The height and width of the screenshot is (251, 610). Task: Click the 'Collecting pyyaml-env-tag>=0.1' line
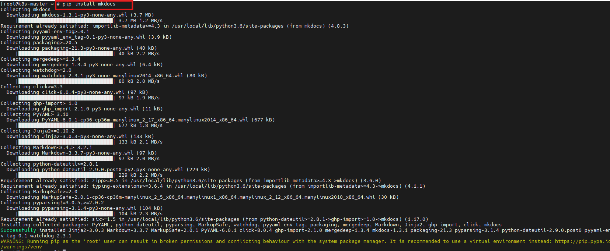coord(45,32)
